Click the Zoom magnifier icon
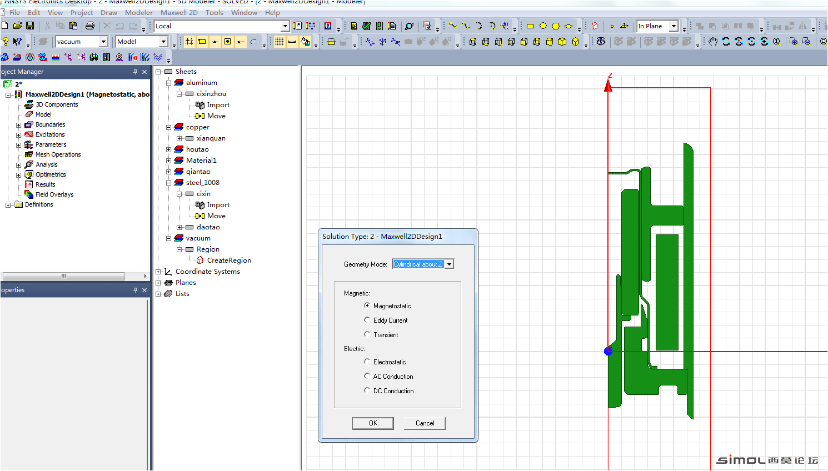The width and height of the screenshot is (828, 471). 777,41
